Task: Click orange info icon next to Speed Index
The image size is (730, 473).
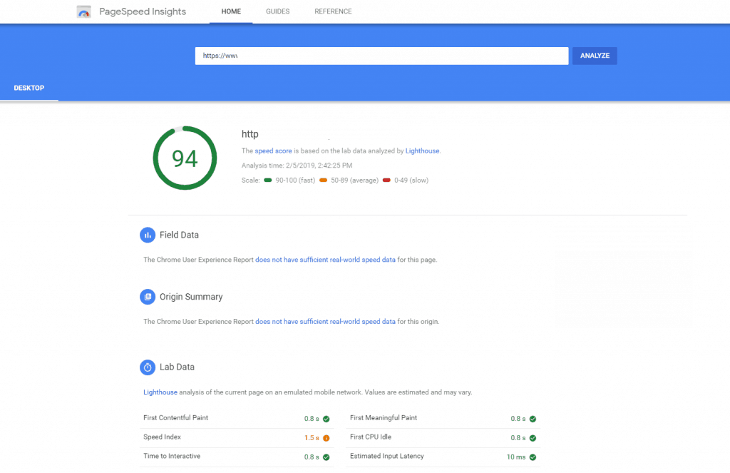Action: 327,438
